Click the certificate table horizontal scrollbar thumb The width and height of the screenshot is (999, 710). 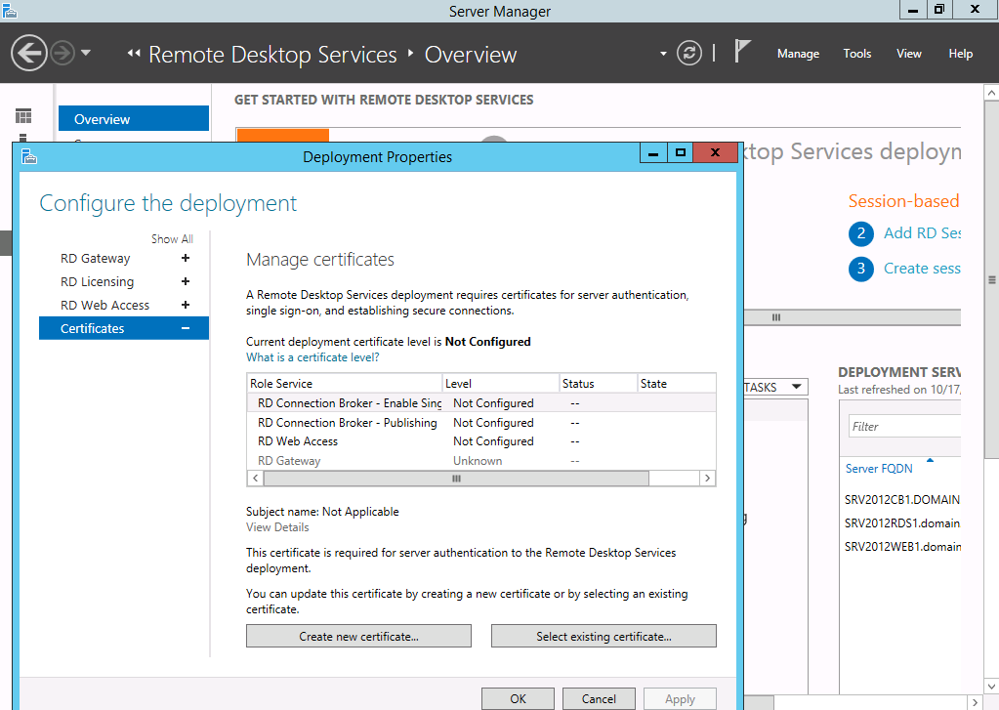tap(456, 478)
